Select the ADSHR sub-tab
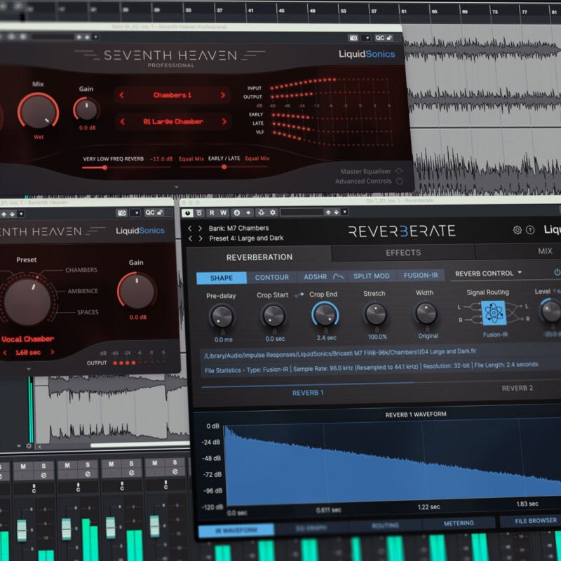Viewport: 561px width, 561px height. tap(323, 276)
